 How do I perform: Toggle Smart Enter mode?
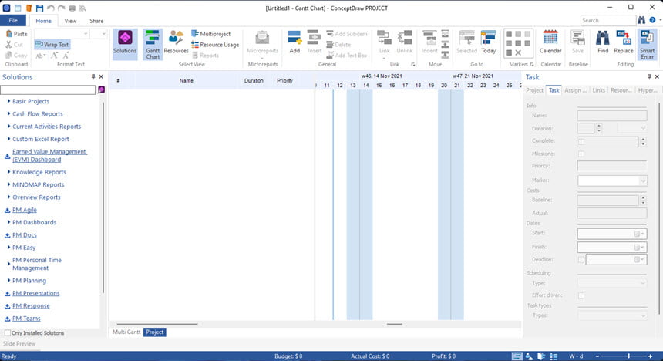click(x=647, y=44)
